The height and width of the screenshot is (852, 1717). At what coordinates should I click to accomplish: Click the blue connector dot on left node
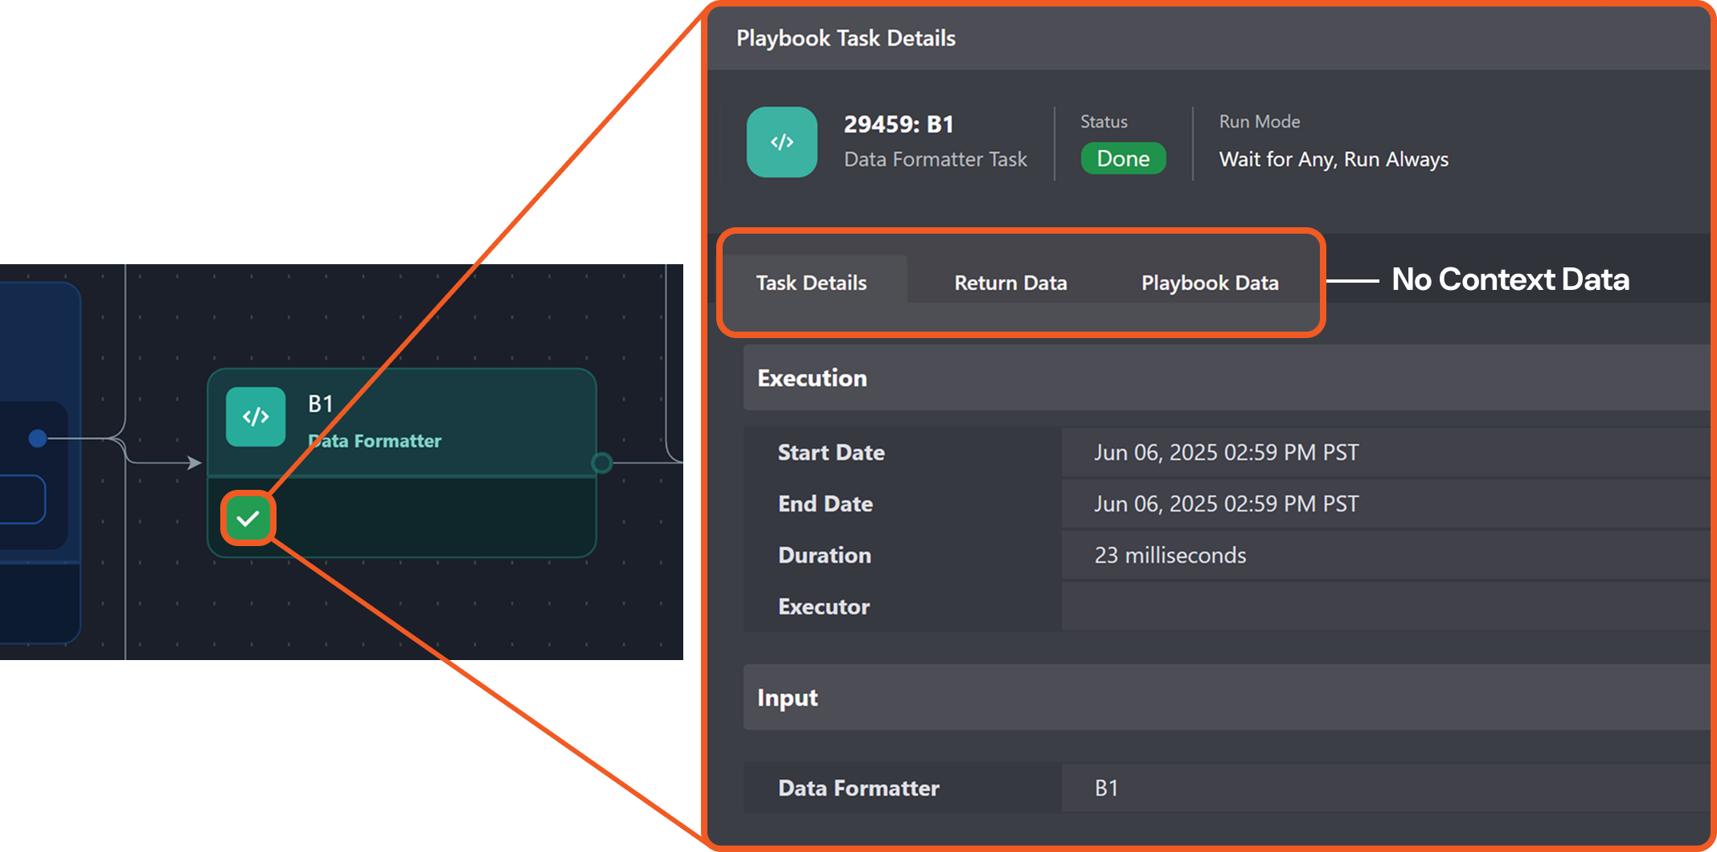click(x=38, y=438)
